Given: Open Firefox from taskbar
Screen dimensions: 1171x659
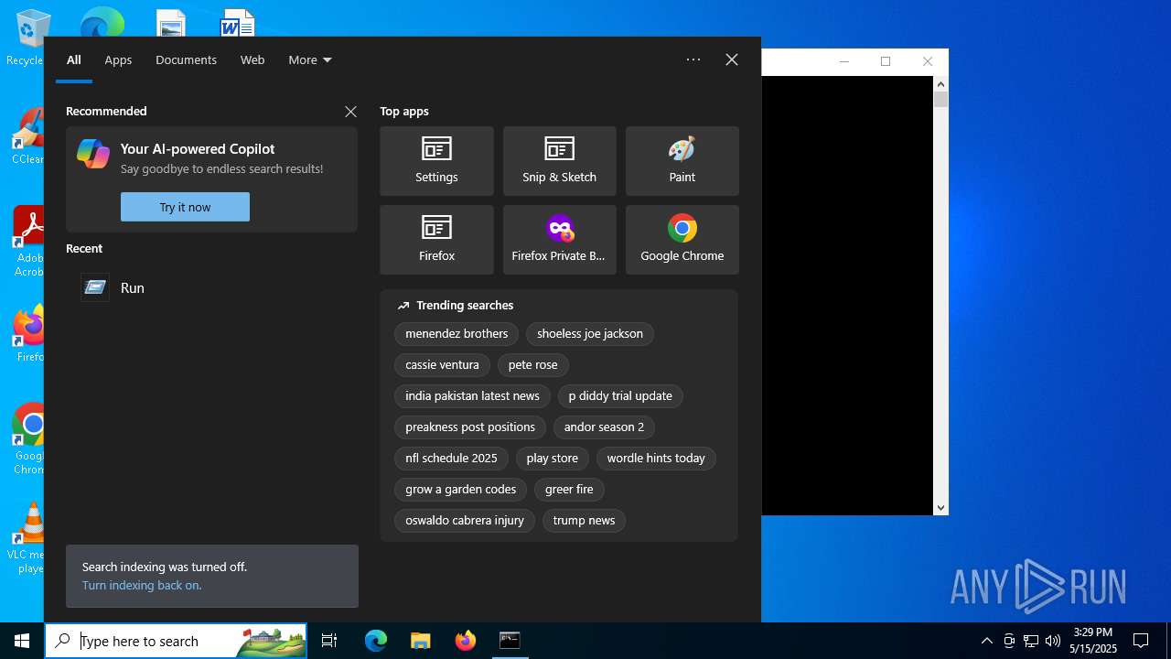Looking at the screenshot, I should click(465, 641).
